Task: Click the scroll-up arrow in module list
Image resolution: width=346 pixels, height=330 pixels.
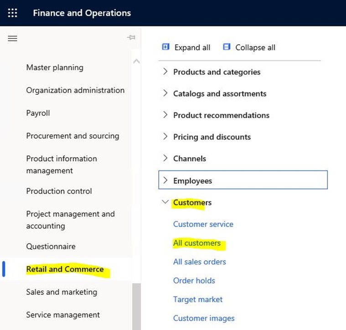Action: 136,62
